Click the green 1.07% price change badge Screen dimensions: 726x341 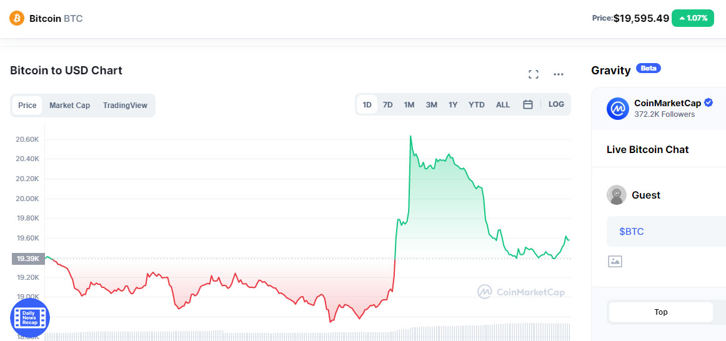tap(692, 18)
